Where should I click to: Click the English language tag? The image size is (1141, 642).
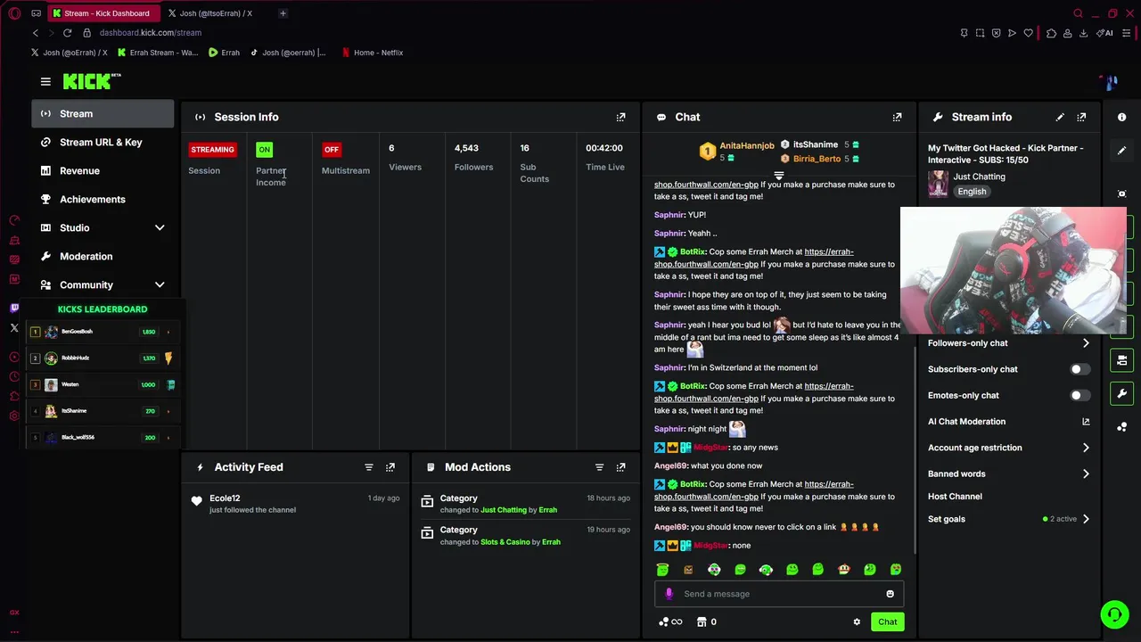(972, 192)
